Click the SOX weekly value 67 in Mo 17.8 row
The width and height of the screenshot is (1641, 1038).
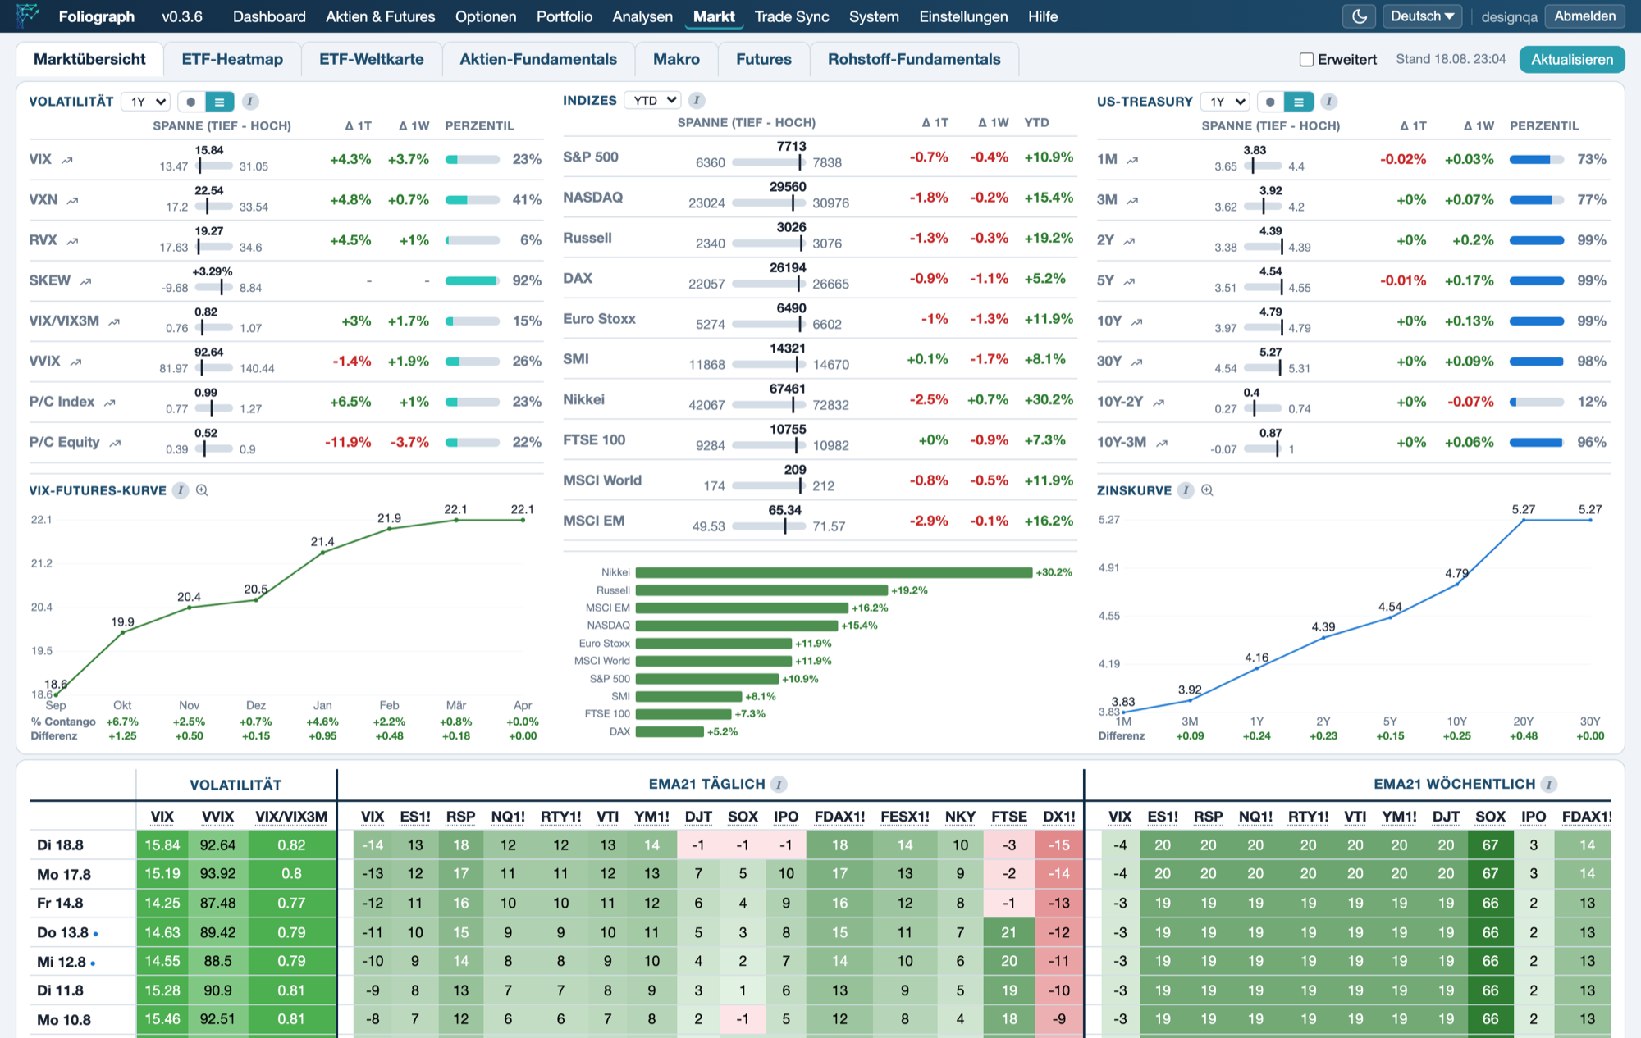1490,874
